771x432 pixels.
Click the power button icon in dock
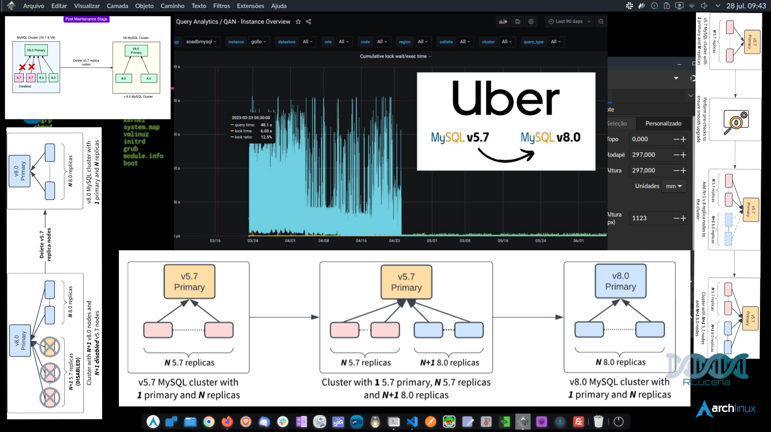[x=619, y=422]
